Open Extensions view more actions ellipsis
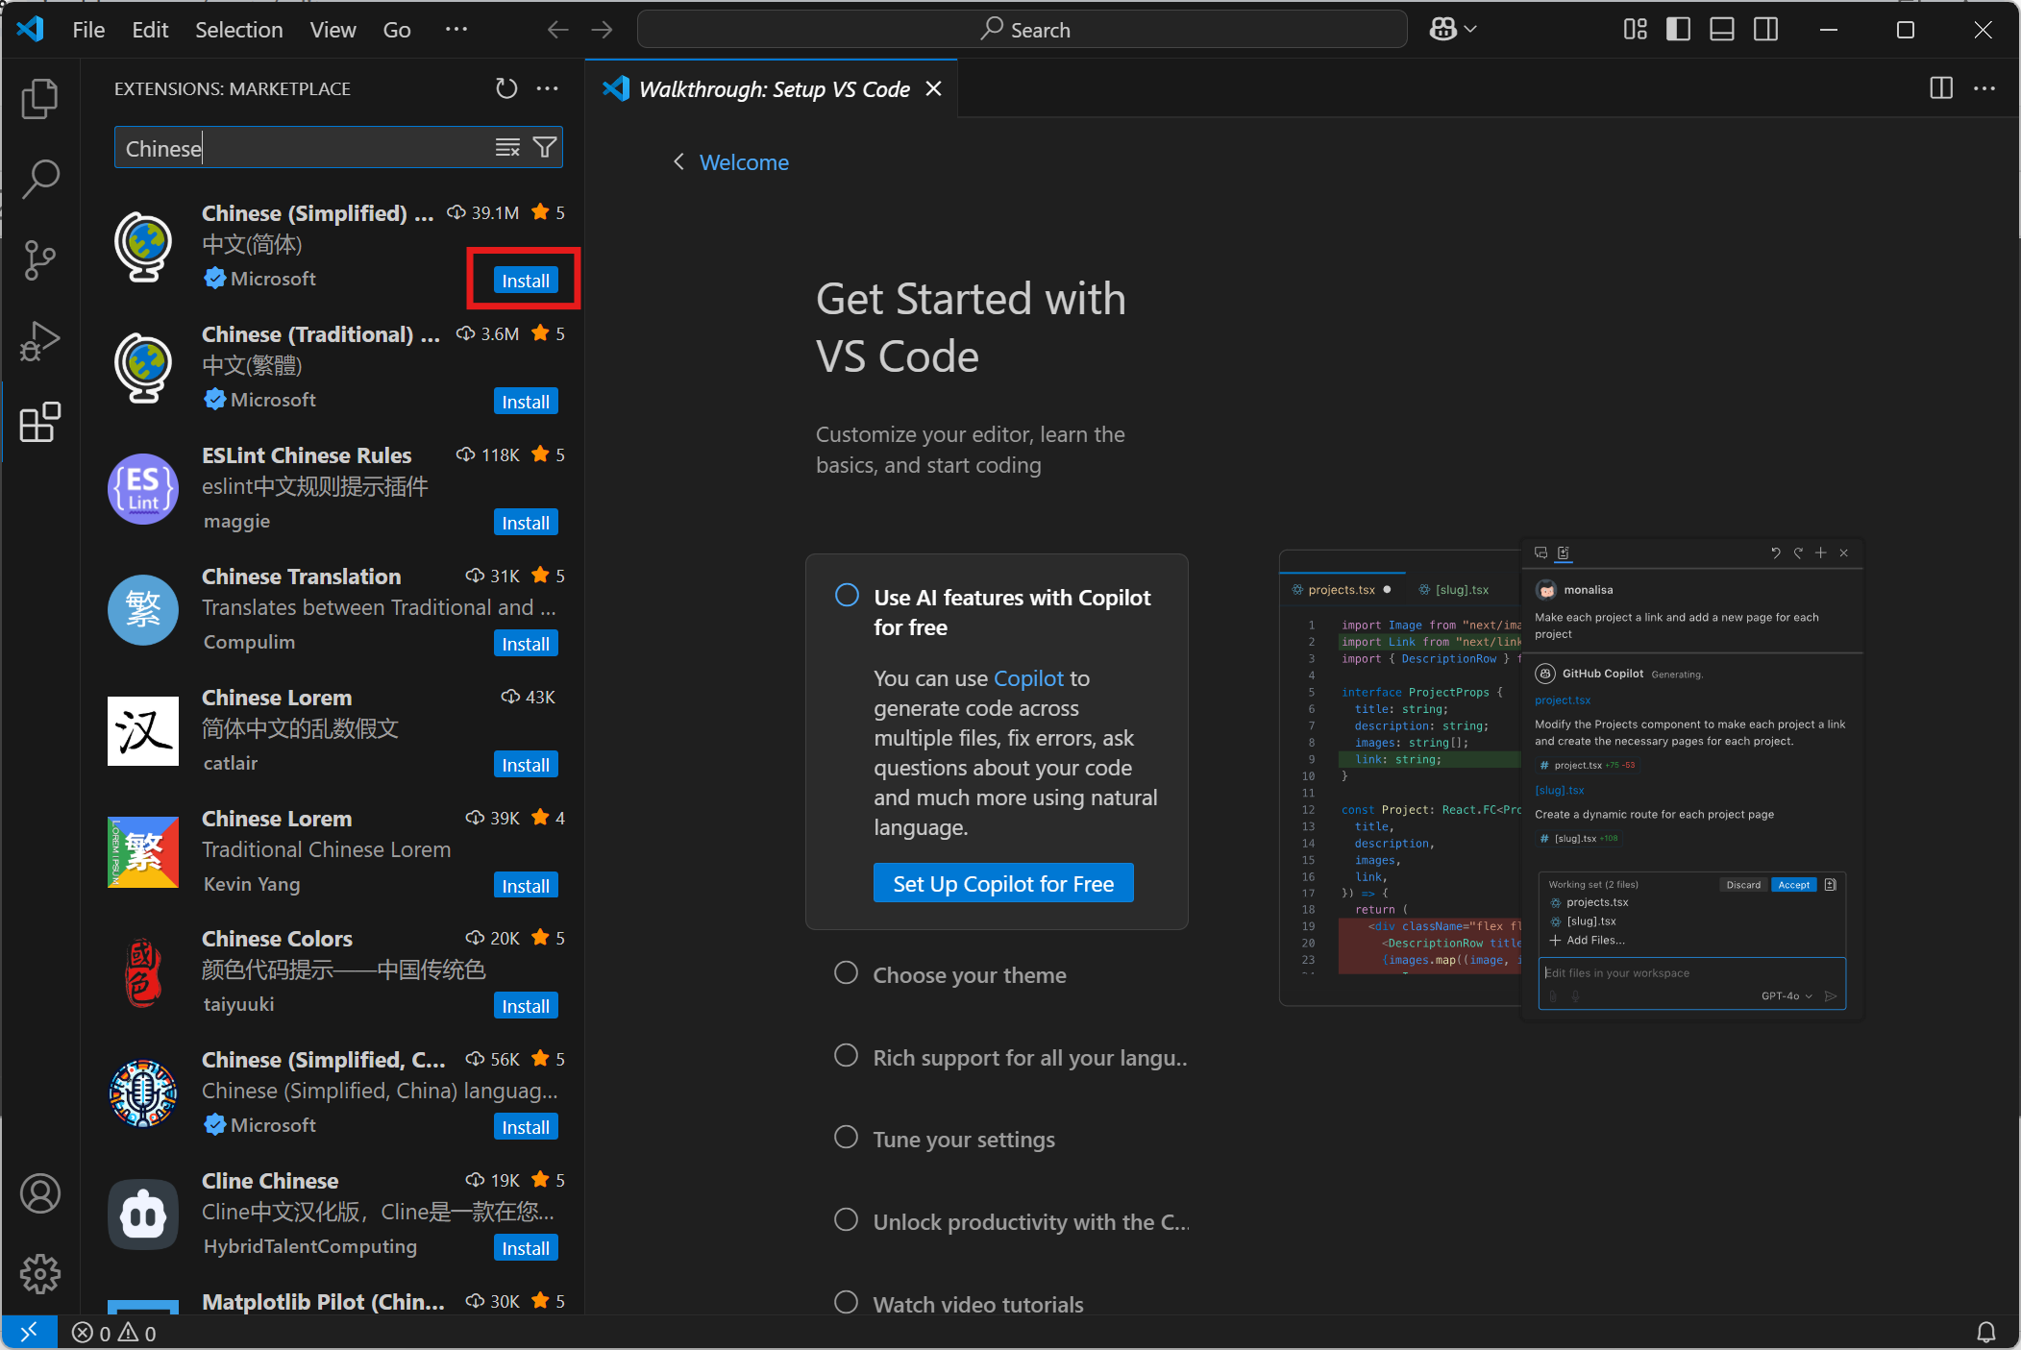 point(548,88)
